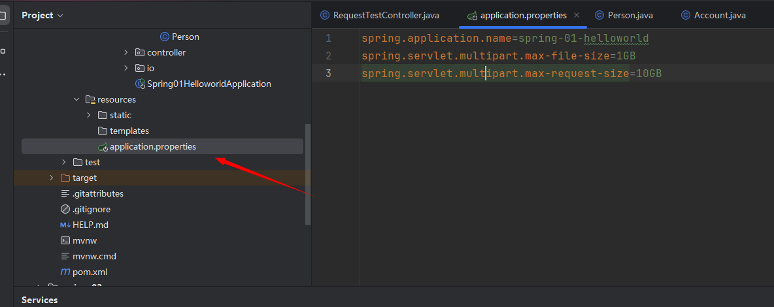The image size is (774, 307).
Task: Click the spring.application.name property key
Action: [x=437, y=38]
